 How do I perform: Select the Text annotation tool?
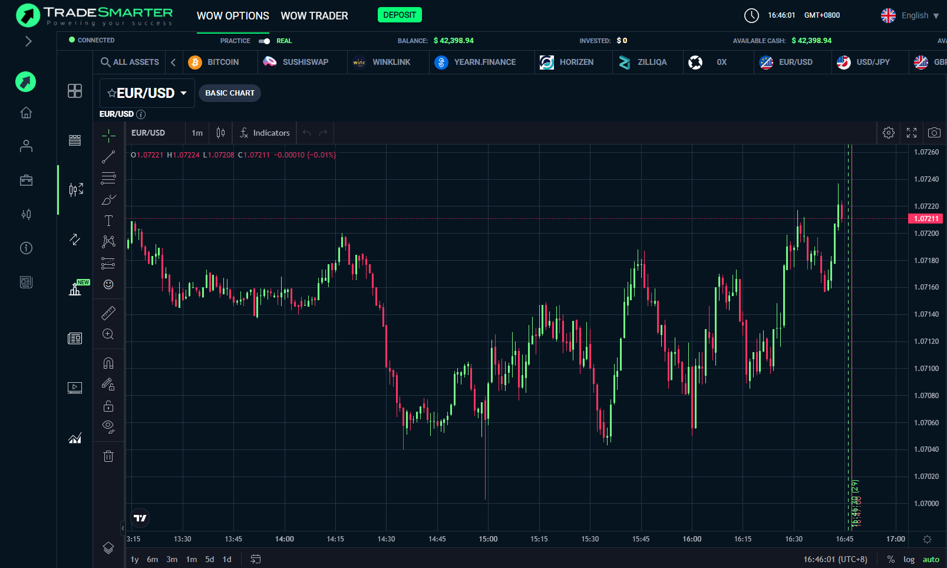click(x=108, y=221)
